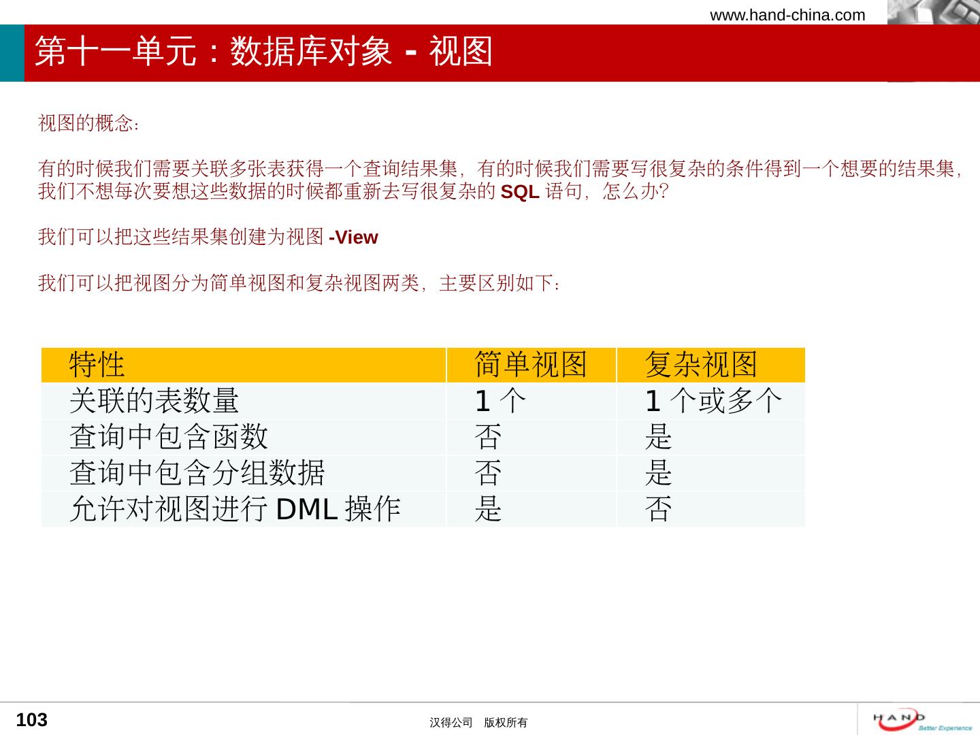Click the line starting "有的时候我们需要关联多张表"
The image size is (980, 735).
coord(500,168)
